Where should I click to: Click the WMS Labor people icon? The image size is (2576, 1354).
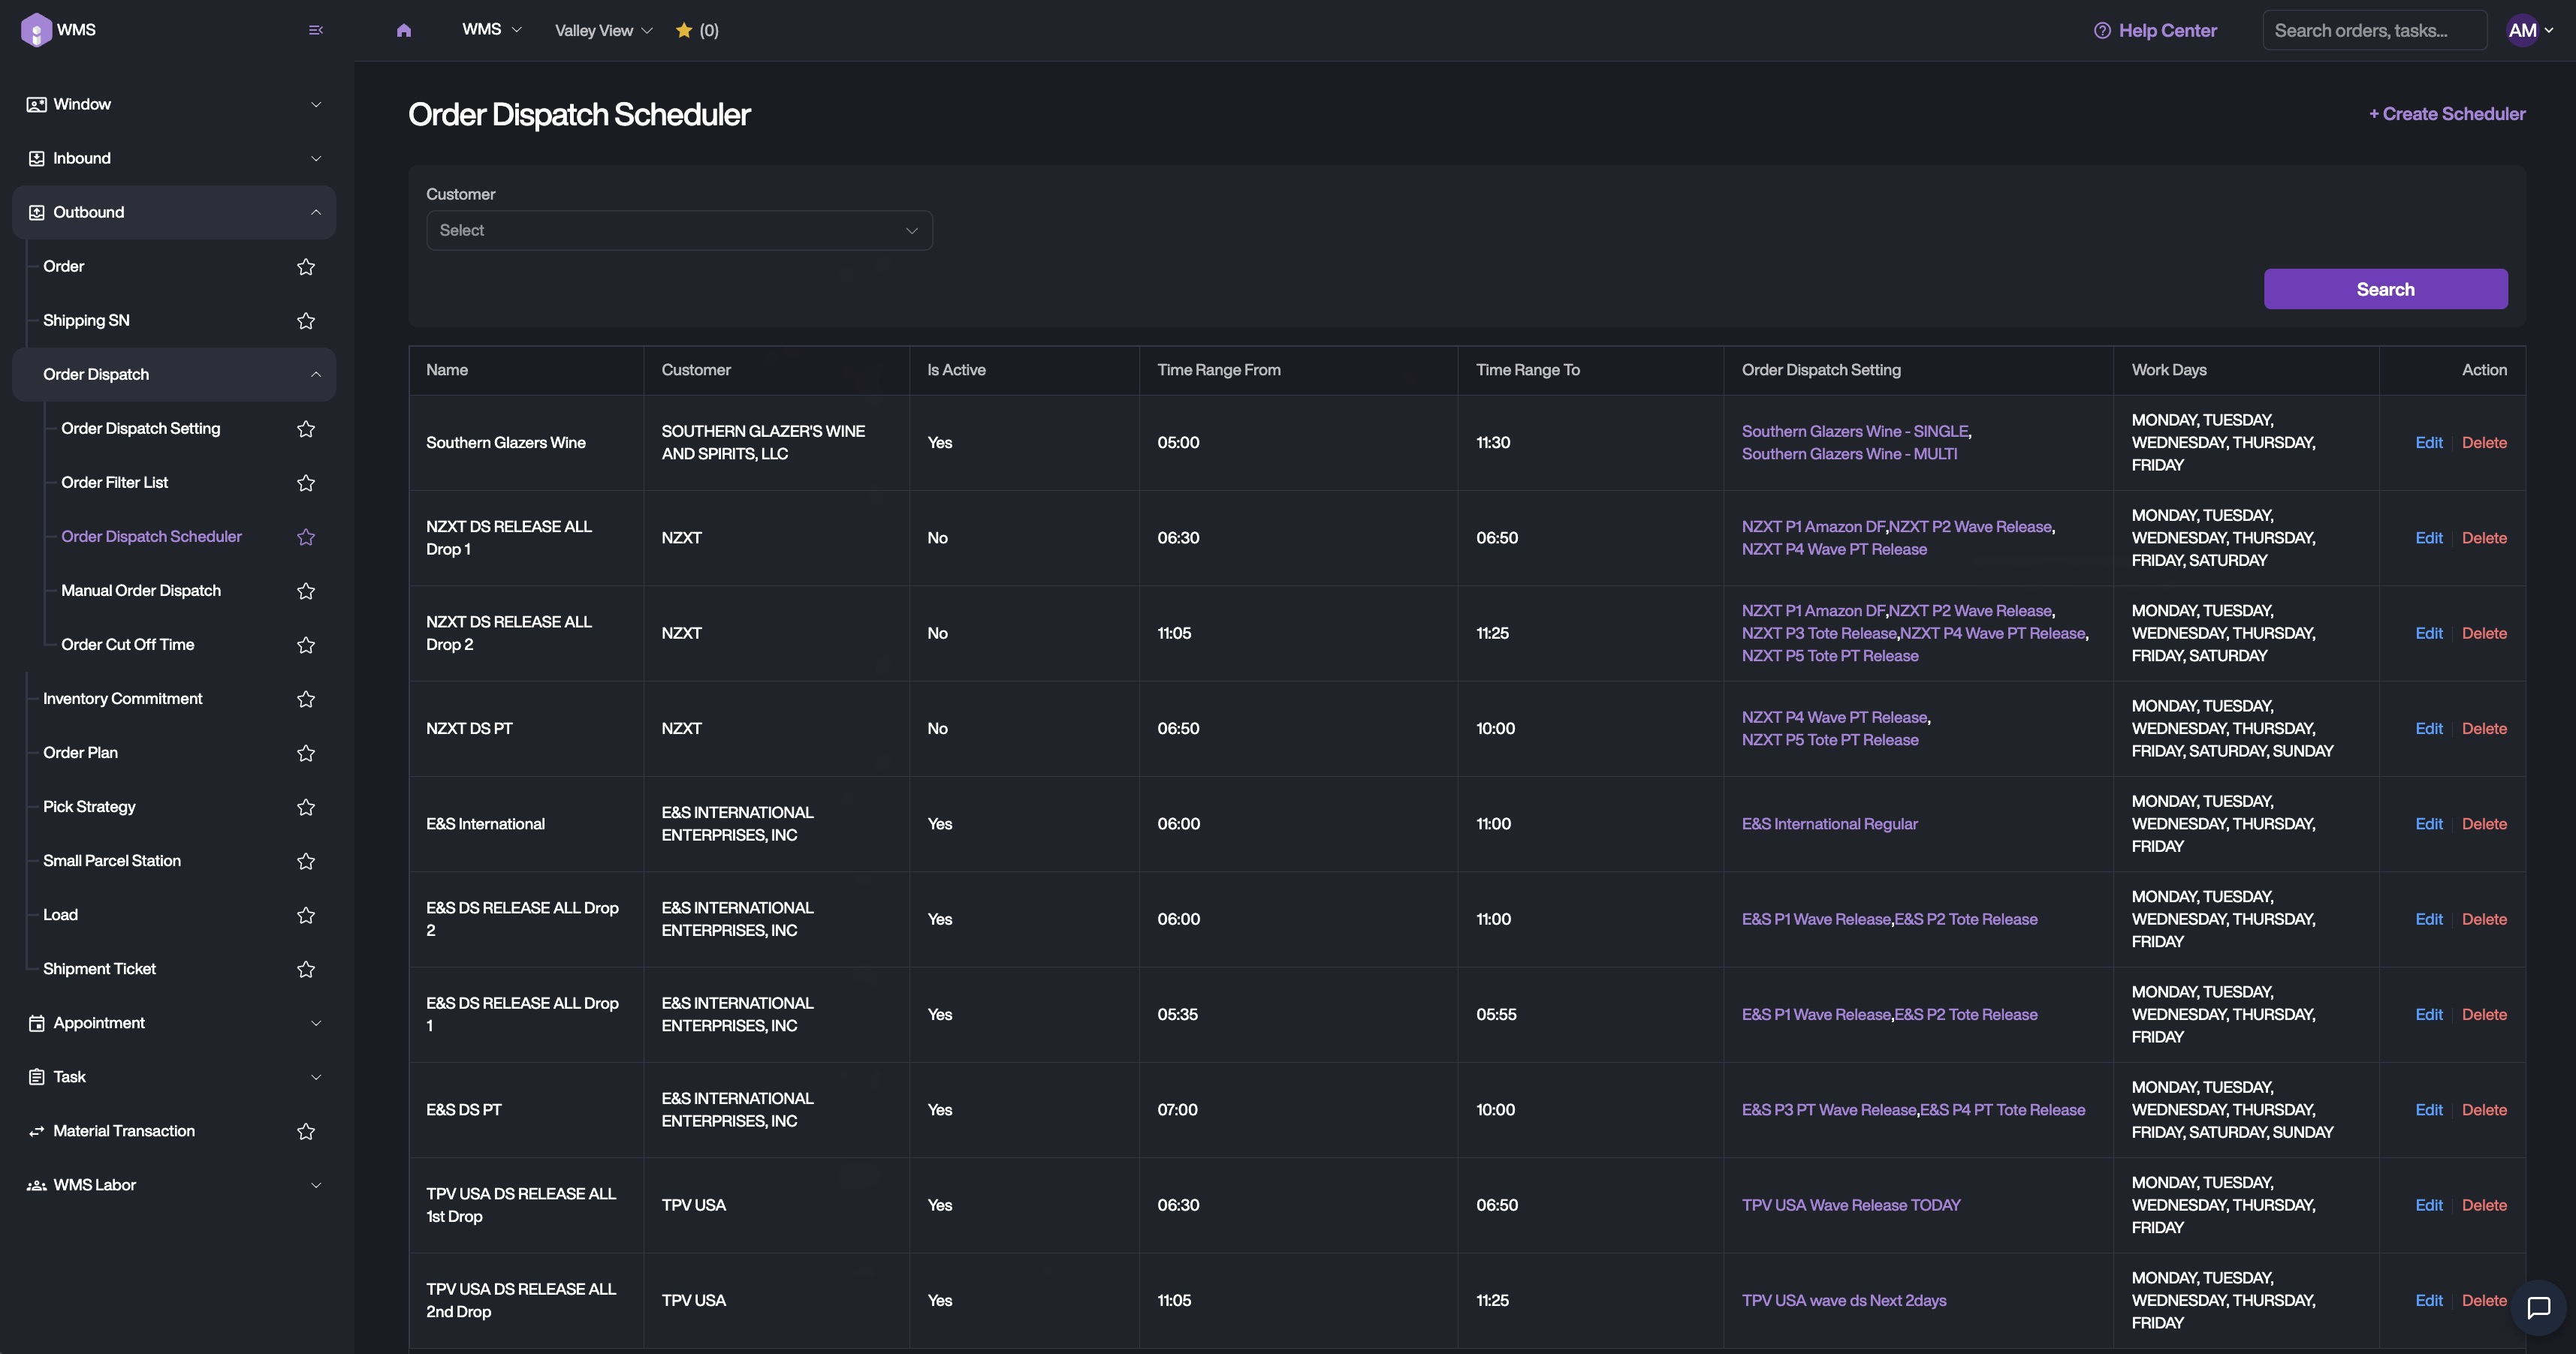[x=36, y=1184]
